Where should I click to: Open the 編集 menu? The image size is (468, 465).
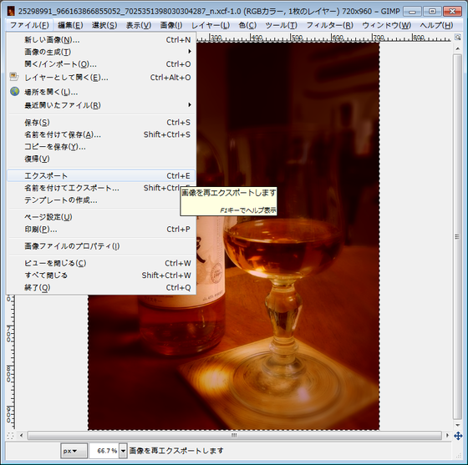point(70,25)
